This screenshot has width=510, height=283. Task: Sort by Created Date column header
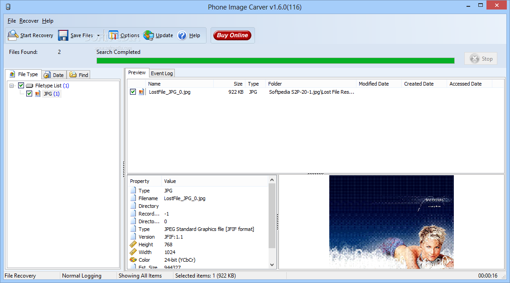(x=424, y=84)
